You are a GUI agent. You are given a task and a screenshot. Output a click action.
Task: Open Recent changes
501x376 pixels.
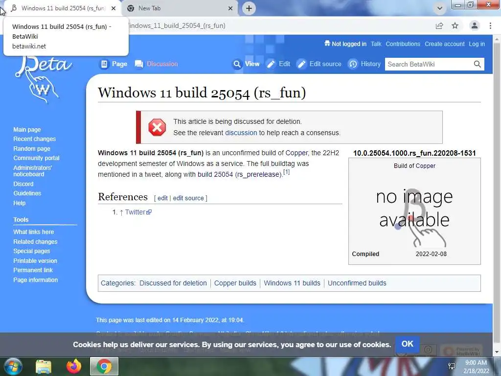[35, 139]
